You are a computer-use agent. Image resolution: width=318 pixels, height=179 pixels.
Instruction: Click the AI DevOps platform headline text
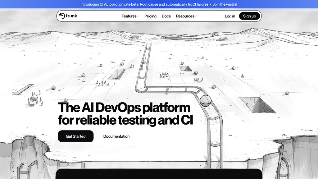125,114
